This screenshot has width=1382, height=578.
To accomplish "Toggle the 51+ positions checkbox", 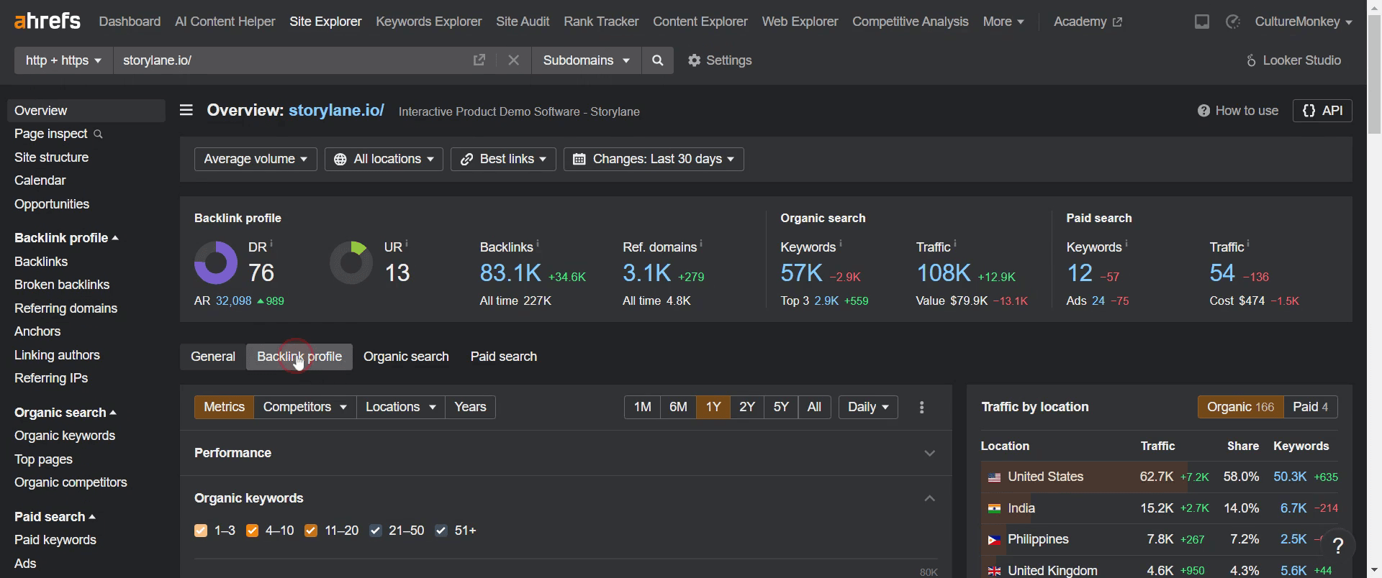I will [441, 531].
